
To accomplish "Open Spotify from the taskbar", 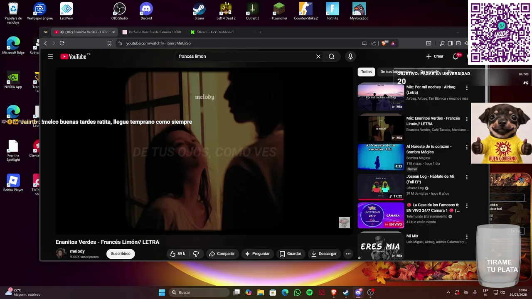I will pos(309,292).
